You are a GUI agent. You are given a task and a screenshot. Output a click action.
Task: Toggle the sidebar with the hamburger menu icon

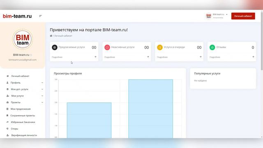click(x=40, y=16)
